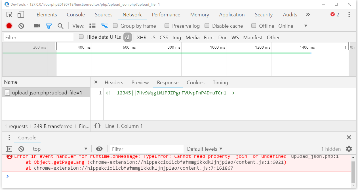This screenshot has height=190, width=358.
Task: Check Hide data URLs
Action: (x=81, y=37)
